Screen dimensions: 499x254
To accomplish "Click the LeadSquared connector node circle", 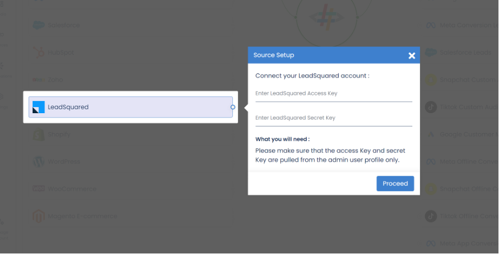I will [x=232, y=107].
